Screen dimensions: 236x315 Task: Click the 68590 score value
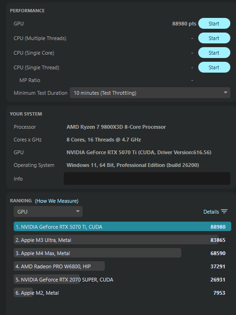pos(218,253)
